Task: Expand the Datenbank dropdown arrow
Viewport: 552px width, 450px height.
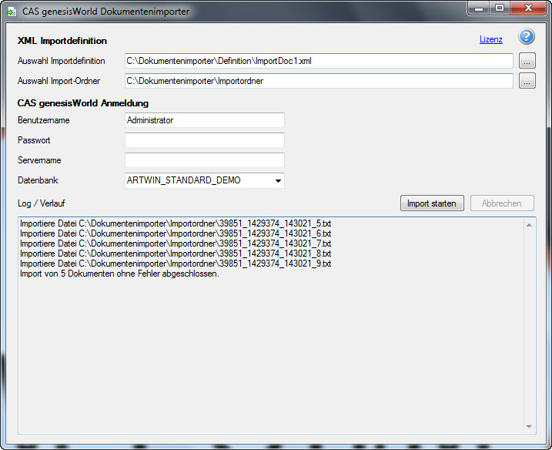Action: coord(278,181)
